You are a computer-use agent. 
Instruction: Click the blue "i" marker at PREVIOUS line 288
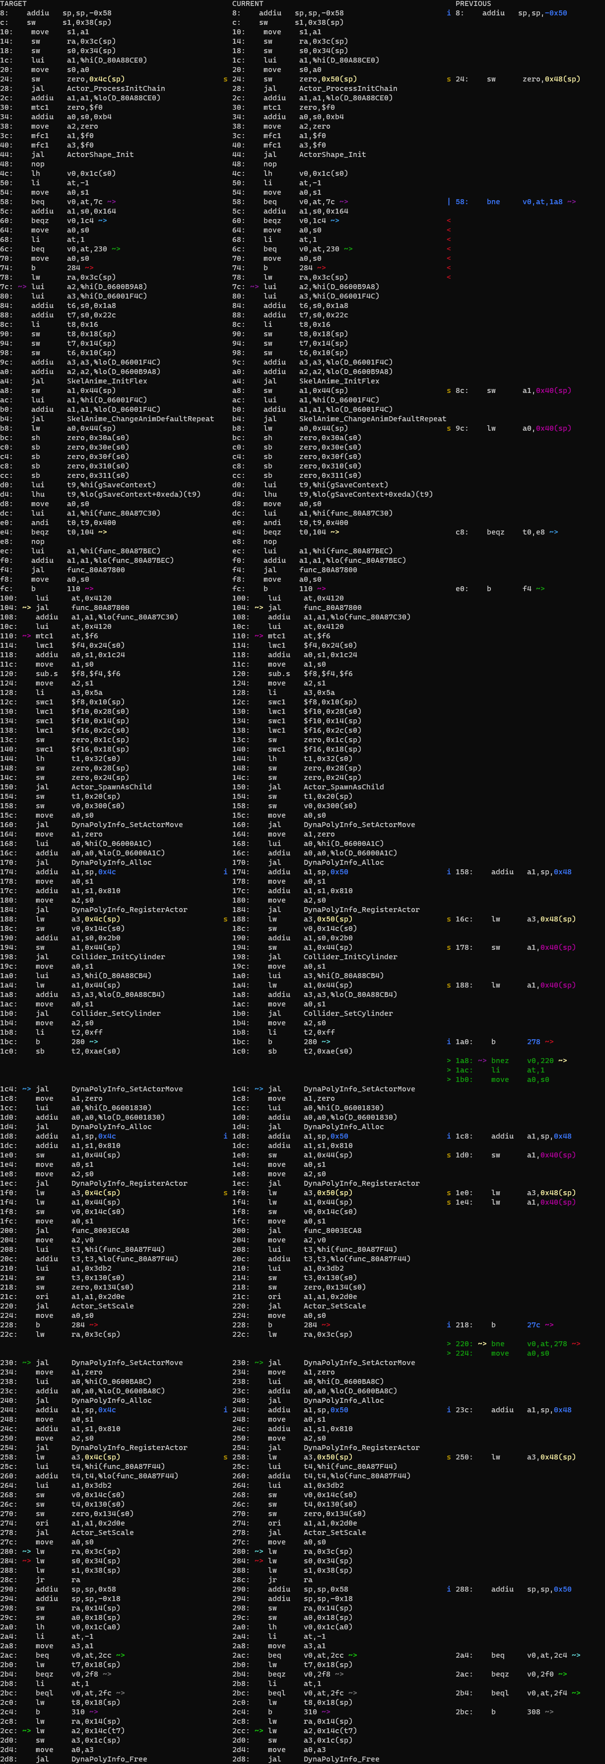[x=449, y=1589]
